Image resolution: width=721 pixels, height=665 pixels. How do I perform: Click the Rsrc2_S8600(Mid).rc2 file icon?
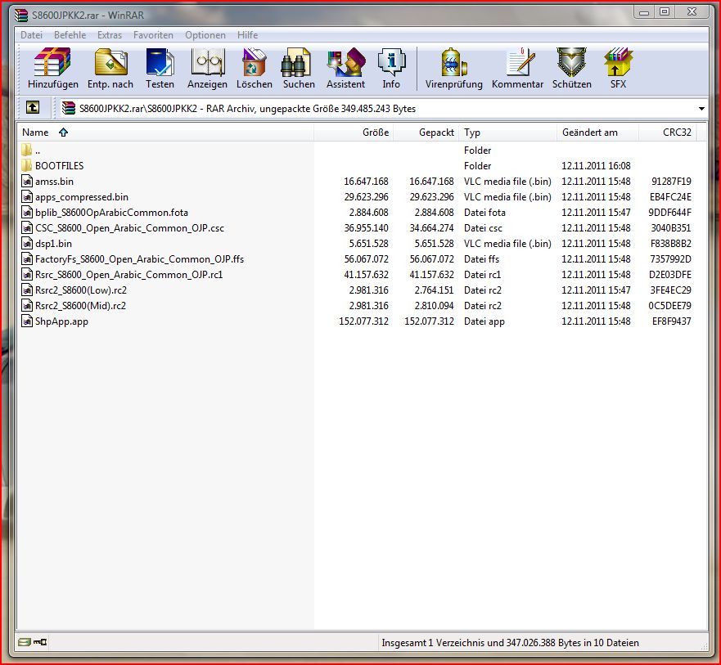pyautogui.click(x=27, y=306)
